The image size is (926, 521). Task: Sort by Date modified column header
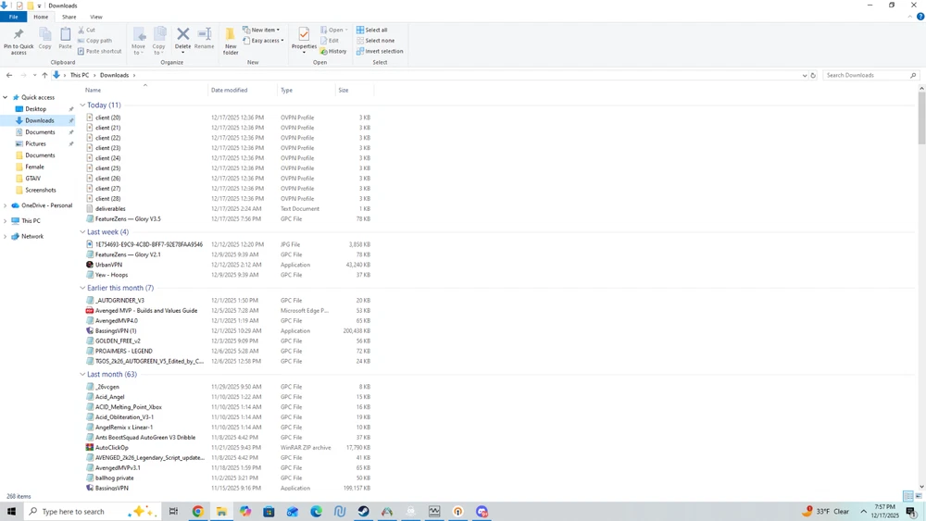(x=229, y=91)
